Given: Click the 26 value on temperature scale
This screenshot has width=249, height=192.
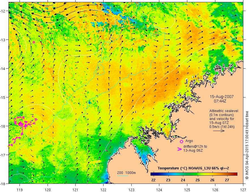Looking at the screenshot, I should tap(212, 180).
